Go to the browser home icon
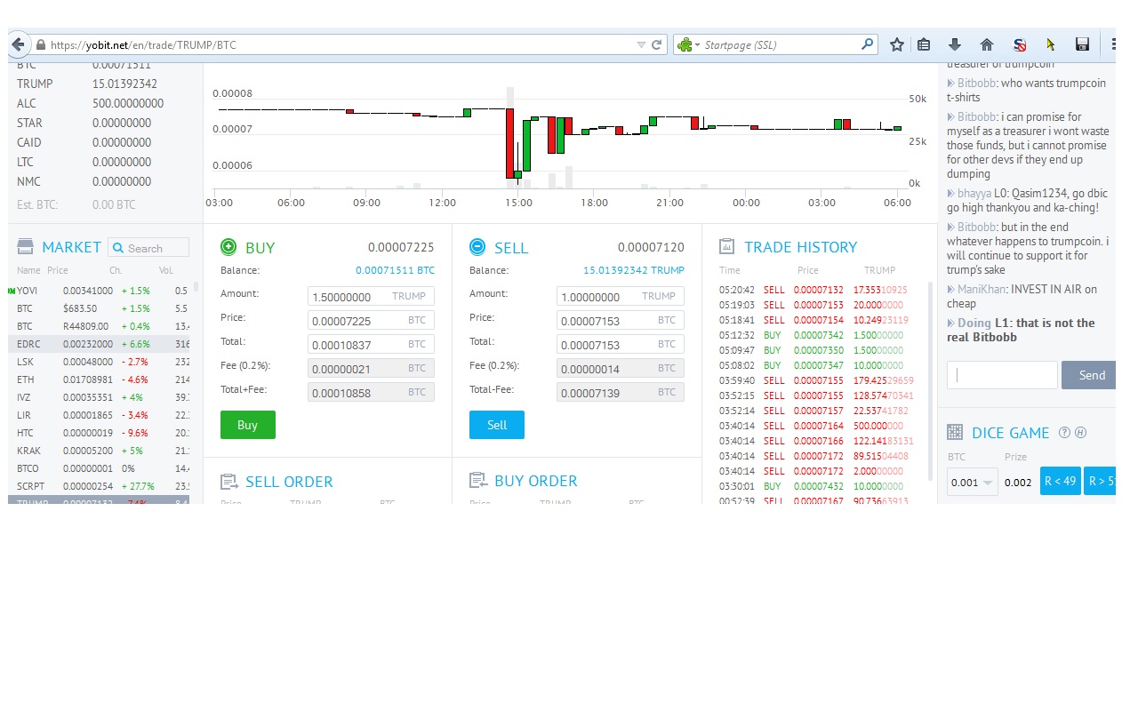 987,44
